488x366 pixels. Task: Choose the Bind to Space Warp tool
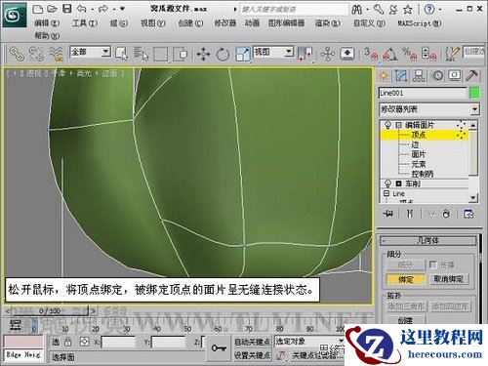(x=56, y=54)
